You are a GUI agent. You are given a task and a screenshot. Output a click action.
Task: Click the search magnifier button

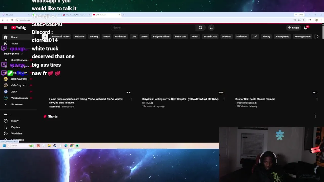coord(200,28)
